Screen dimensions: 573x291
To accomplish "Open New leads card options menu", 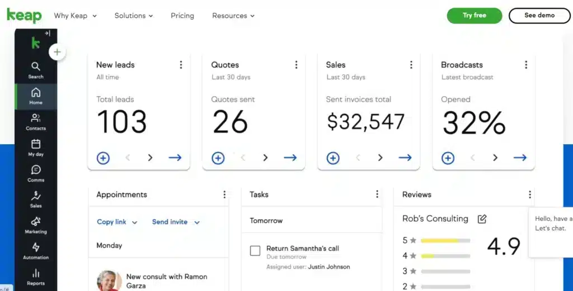I will point(181,65).
